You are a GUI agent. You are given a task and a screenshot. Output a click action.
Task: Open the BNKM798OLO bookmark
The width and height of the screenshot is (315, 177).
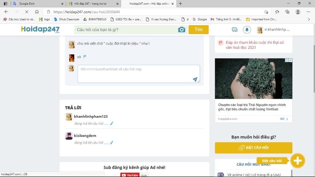(x=95, y=19)
